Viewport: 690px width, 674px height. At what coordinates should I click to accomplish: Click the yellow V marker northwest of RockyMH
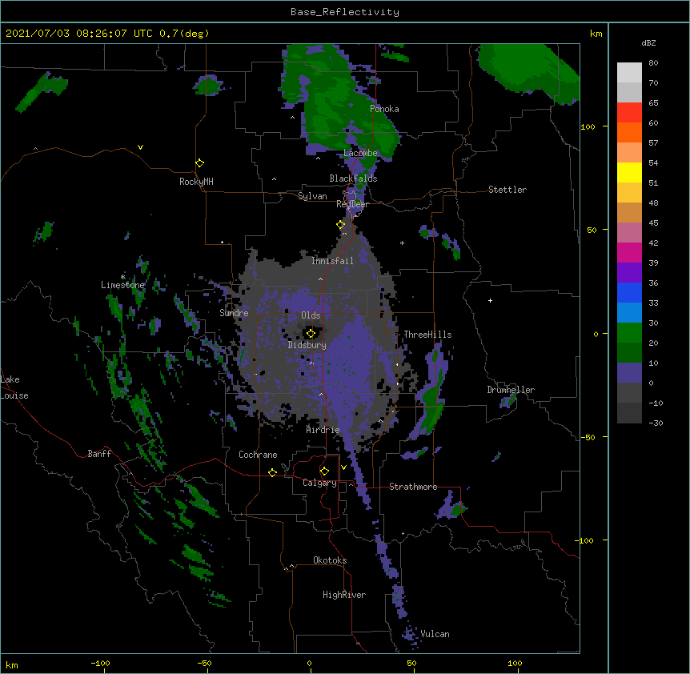pos(140,147)
